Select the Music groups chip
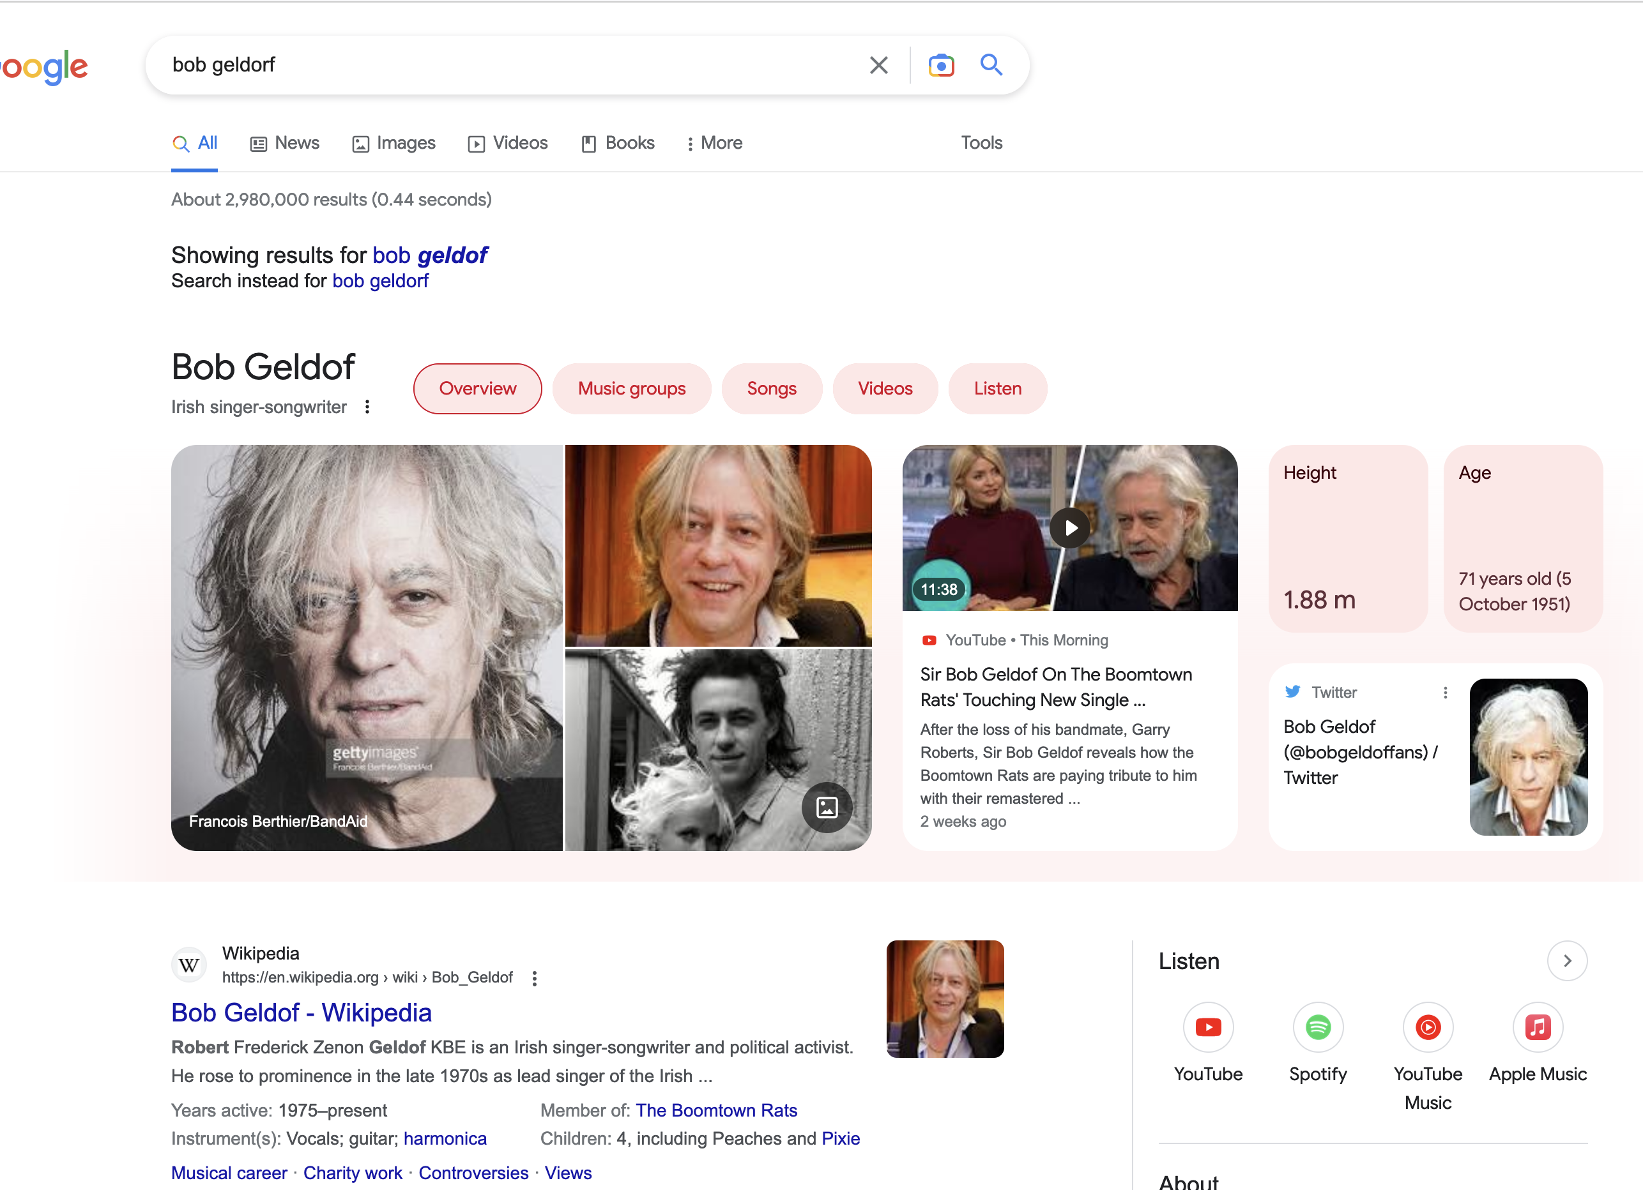This screenshot has height=1190, width=1643. click(631, 389)
